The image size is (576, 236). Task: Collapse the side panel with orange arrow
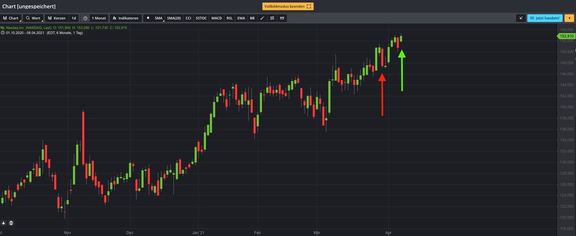(x=568, y=18)
